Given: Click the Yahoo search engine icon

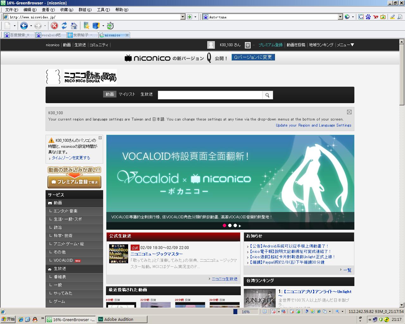Looking at the screenshot, I should pos(376,17).
